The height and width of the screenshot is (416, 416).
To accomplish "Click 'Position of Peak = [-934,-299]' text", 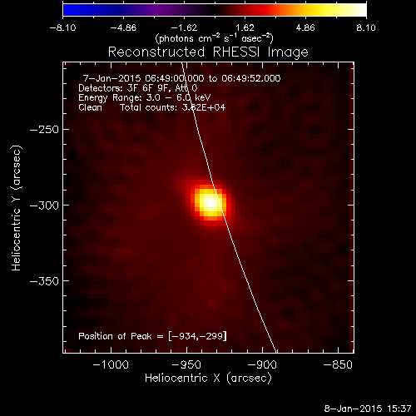I will click(x=152, y=336).
